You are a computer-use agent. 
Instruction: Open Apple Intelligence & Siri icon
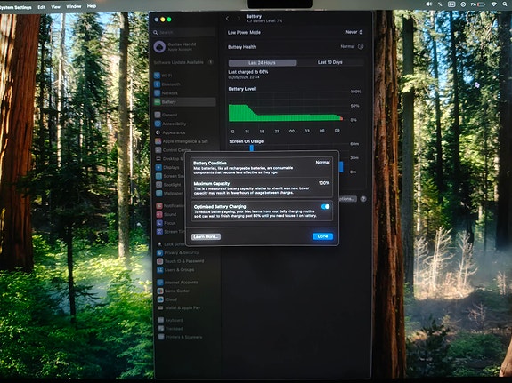[x=158, y=141]
